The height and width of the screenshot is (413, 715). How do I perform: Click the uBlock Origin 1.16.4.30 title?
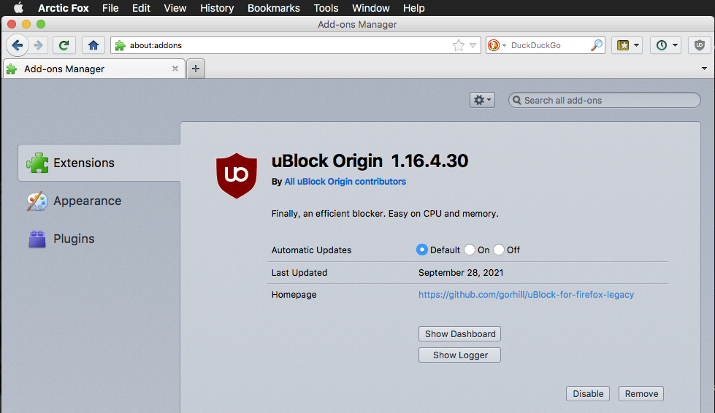click(x=370, y=161)
